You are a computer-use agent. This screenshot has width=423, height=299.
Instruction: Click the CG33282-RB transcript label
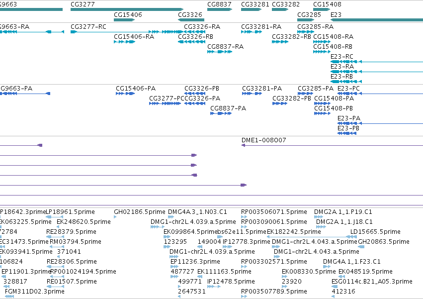pyautogui.click(x=291, y=37)
